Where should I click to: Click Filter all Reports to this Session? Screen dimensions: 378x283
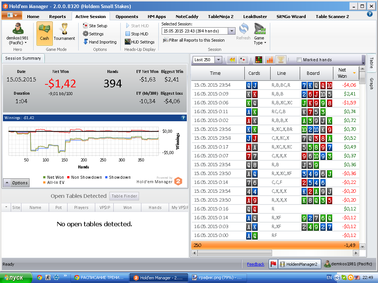[x=193, y=40]
